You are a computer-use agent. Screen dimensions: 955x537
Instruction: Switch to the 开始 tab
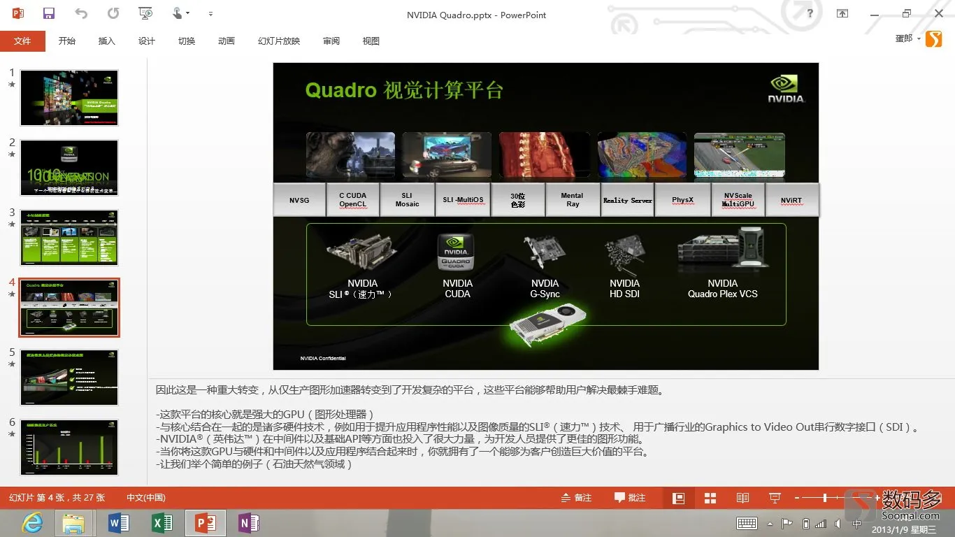pyautogui.click(x=67, y=41)
